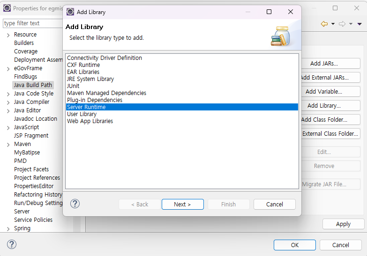Maximize the Add Library dialog

pos(269,12)
